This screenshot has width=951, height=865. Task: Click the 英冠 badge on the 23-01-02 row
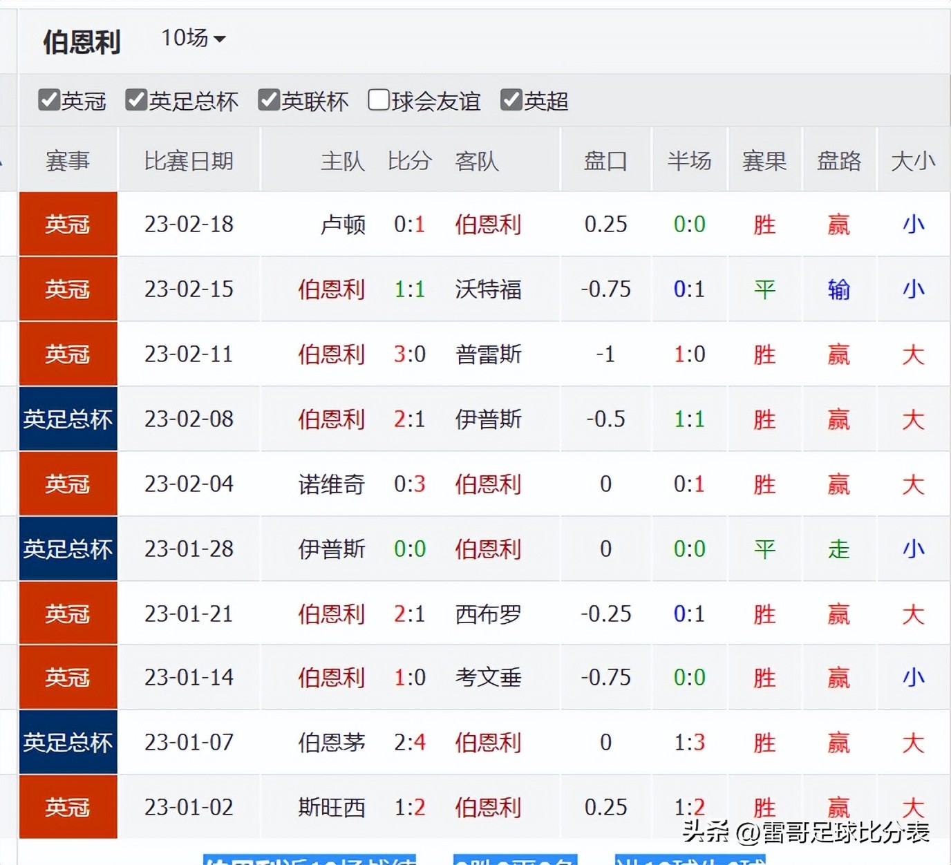67,807
